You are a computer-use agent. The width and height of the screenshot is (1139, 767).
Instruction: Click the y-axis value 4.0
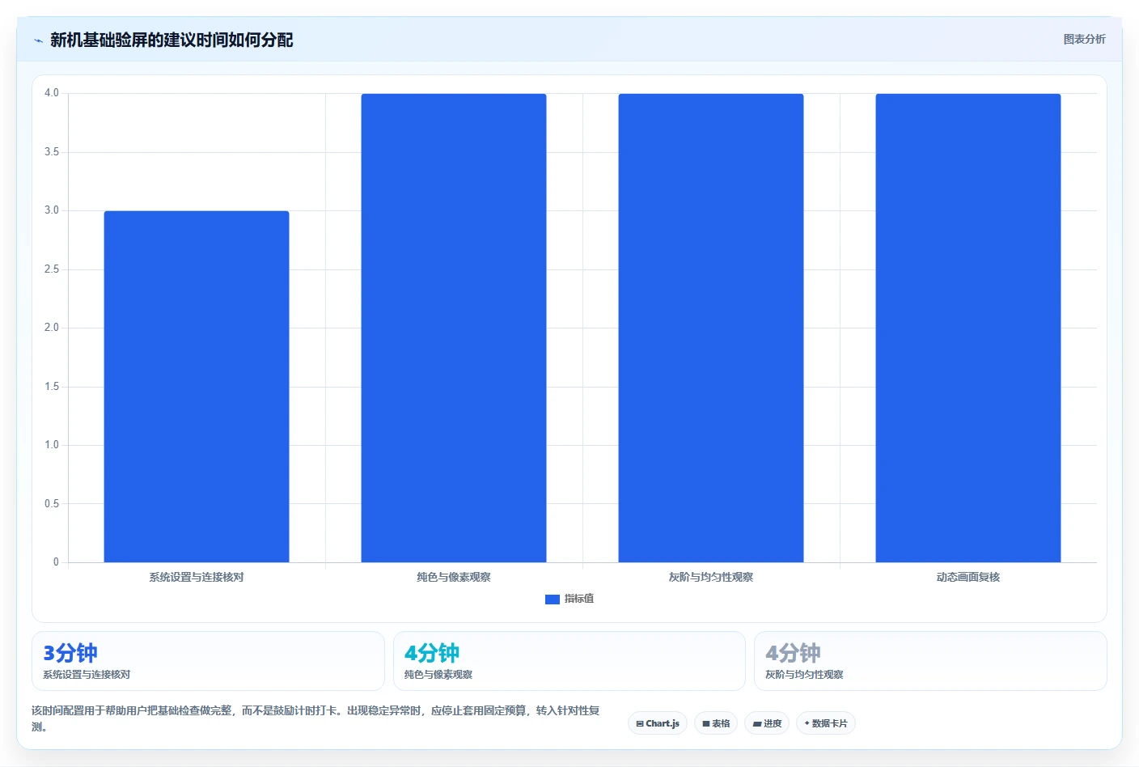point(52,93)
